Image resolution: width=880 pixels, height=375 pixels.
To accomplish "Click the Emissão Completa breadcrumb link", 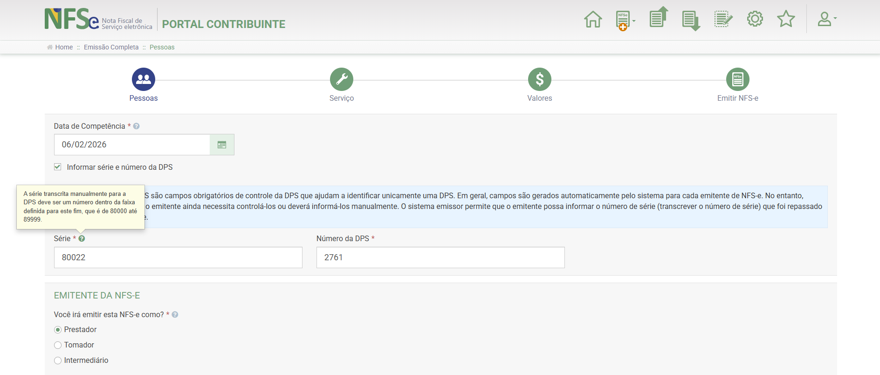I will coord(111,47).
